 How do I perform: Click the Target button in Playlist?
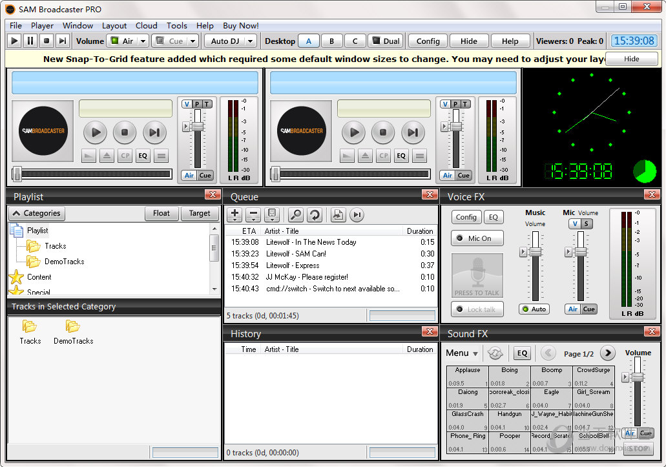[x=200, y=213]
